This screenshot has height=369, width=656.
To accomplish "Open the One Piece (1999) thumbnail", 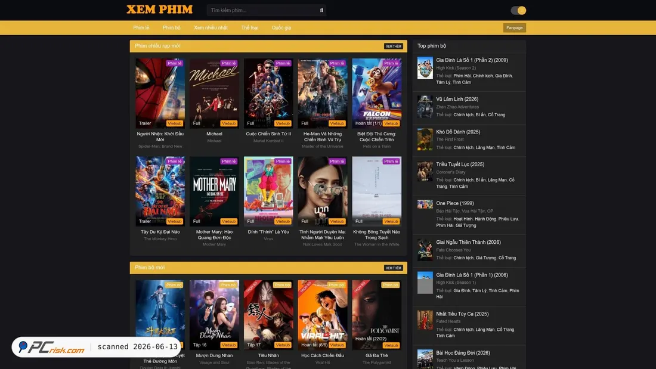I will 425,204.
